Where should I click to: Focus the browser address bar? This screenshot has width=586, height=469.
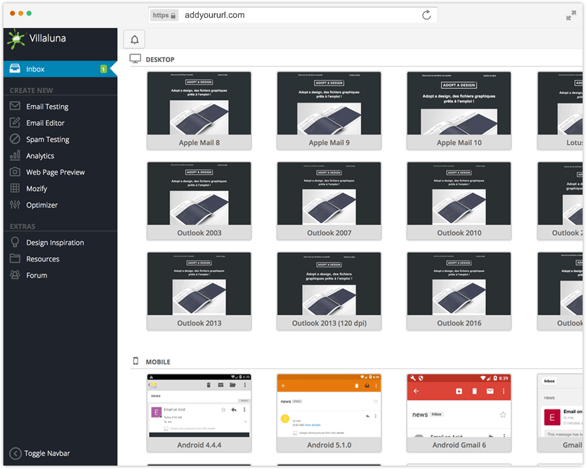[x=293, y=15]
